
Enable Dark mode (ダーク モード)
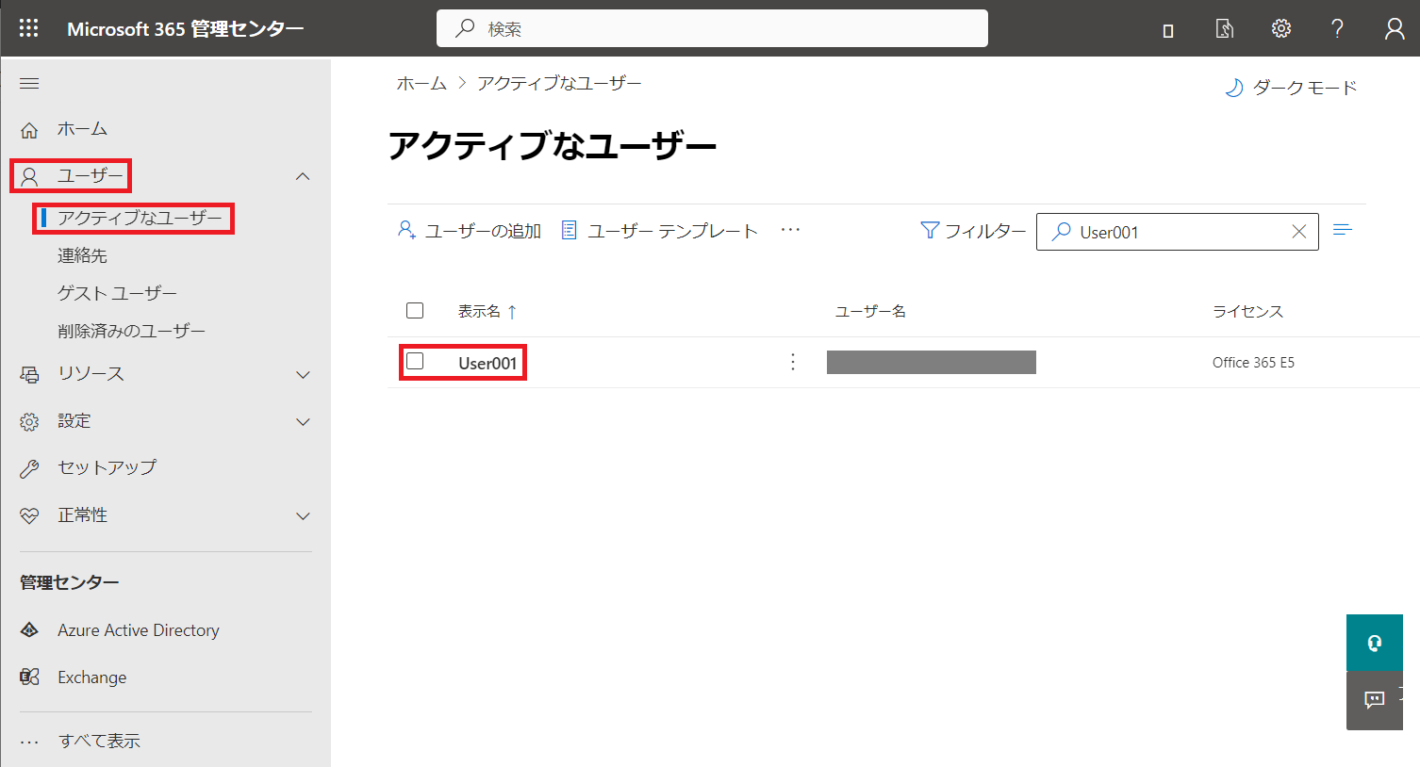[x=1291, y=88]
